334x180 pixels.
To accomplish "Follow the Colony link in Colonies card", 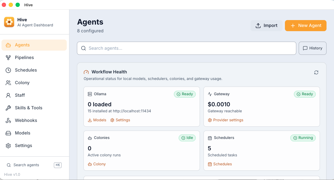I will [97, 164].
